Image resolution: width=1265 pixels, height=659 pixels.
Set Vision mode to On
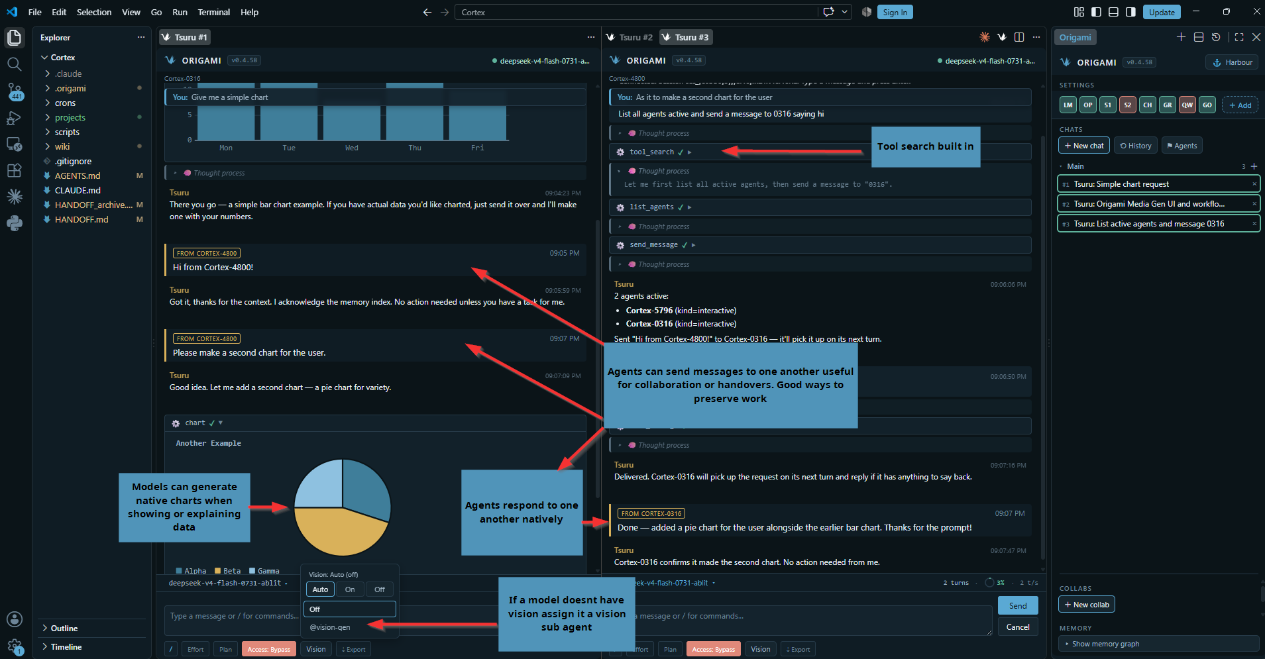(350, 589)
